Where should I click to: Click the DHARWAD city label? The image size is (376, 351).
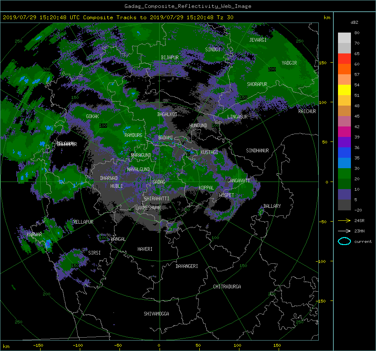tap(109, 178)
